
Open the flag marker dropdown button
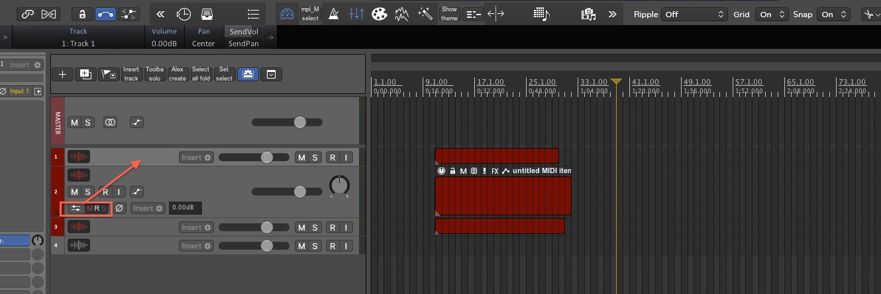click(108, 74)
